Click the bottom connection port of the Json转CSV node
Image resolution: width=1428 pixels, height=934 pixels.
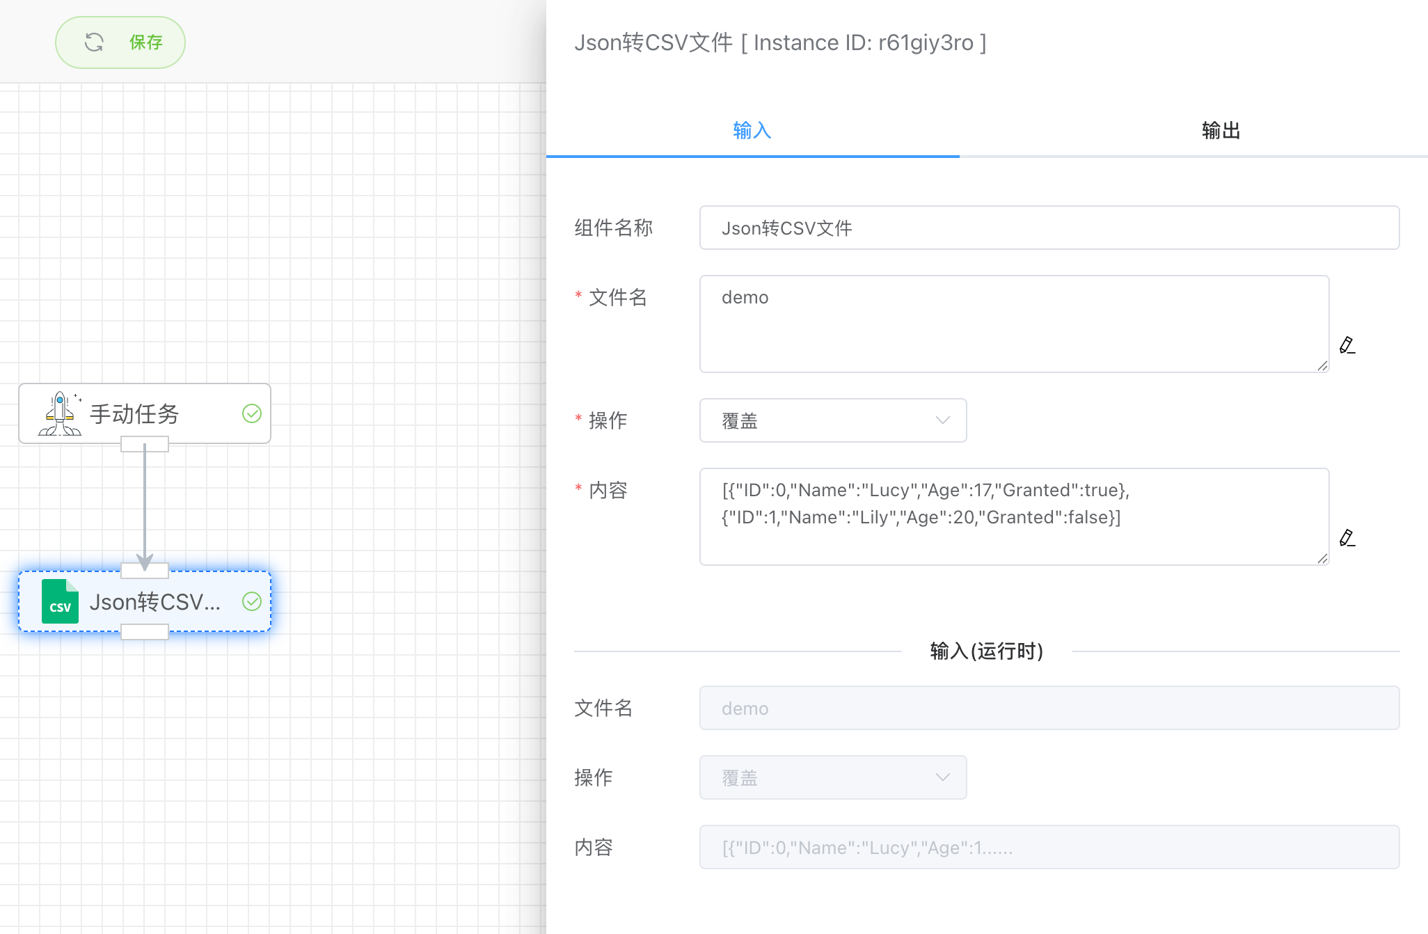coord(144,632)
